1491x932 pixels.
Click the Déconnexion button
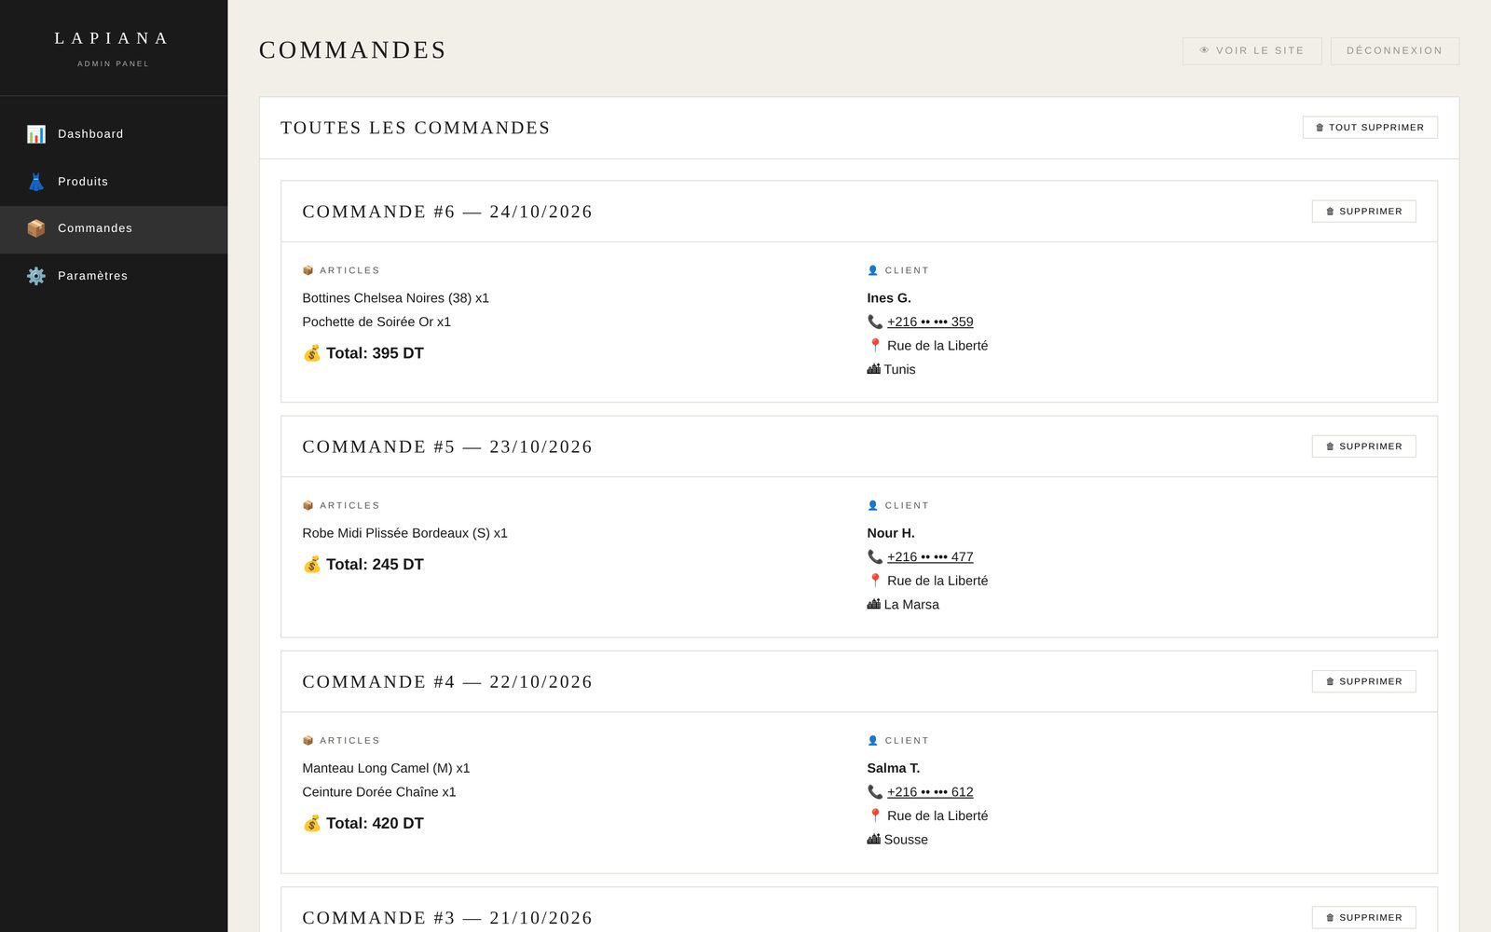pos(1394,50)
